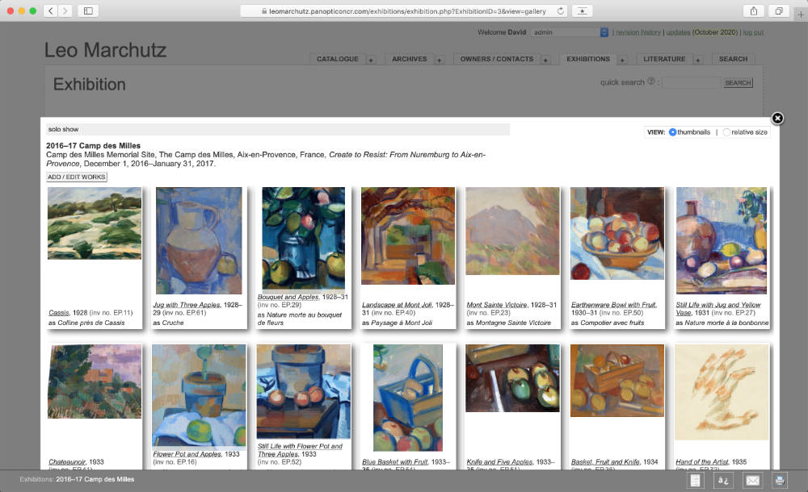The width and height of the screenshot is (808, 492).
Task: Click the quick search SEARCH button
Action: (738, 83)
